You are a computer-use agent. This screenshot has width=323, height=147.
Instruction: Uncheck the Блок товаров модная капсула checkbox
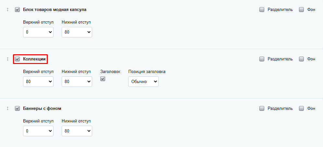[18, 10]
